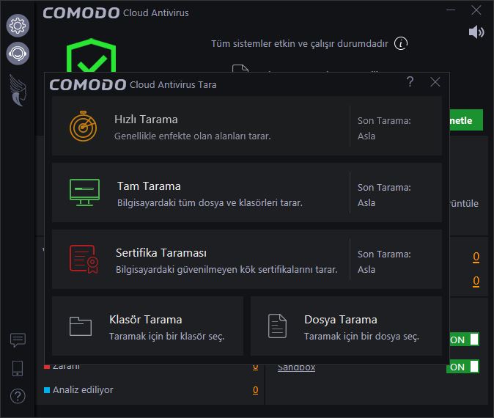This screenshot has width=494, height=418.
Task: Open the feedback chat bubble icon
Action: 18,340
